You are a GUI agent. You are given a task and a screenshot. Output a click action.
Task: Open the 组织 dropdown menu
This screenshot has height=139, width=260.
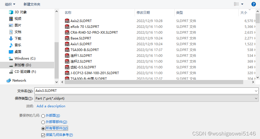[x=10, y=4]
